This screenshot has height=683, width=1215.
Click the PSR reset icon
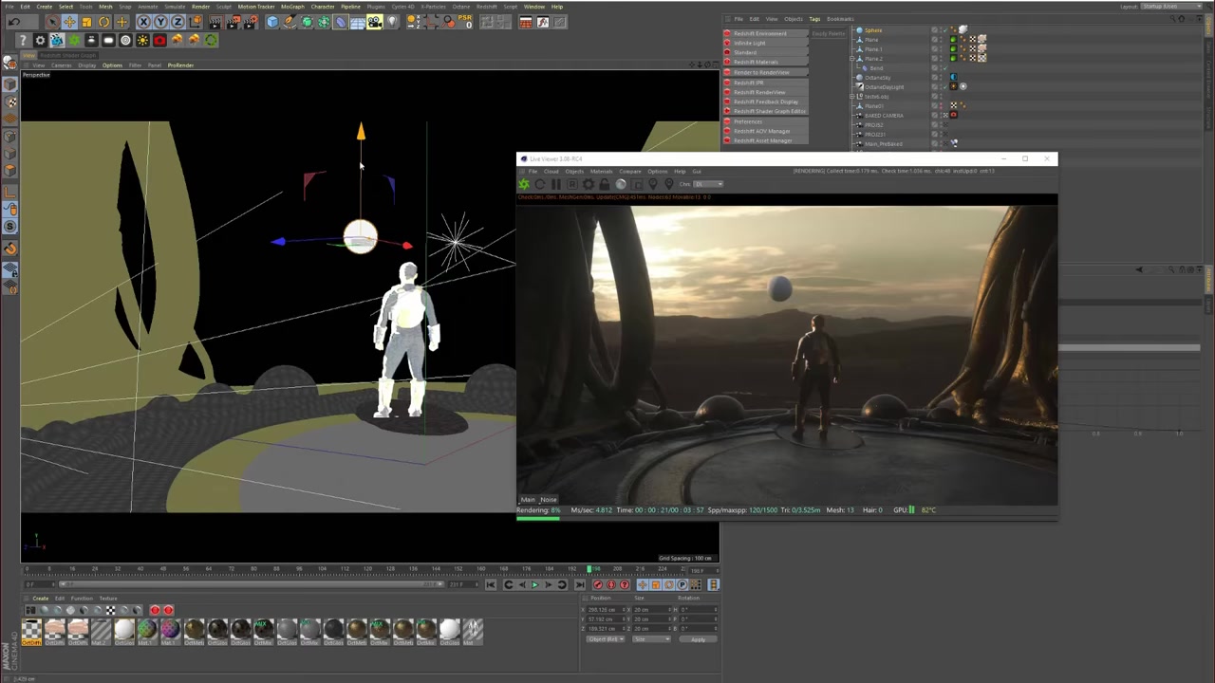coord(466,22)
